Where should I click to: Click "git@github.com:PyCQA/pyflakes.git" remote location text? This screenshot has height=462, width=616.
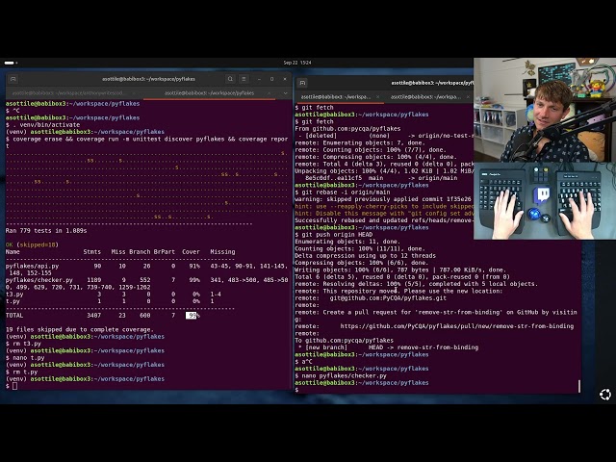click(388, 298)
